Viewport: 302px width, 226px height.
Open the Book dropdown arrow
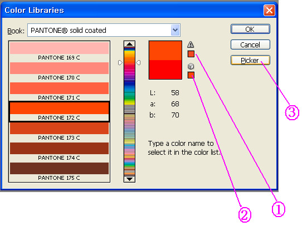coord(175,30)
